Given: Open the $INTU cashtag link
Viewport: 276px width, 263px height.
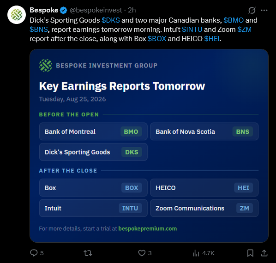Looking at the screenshot, I should [x=192, y=30].
